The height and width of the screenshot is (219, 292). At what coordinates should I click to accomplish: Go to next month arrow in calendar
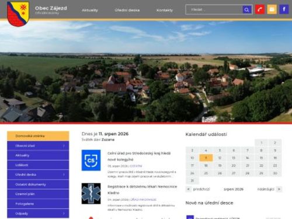(x=279, y=189)
